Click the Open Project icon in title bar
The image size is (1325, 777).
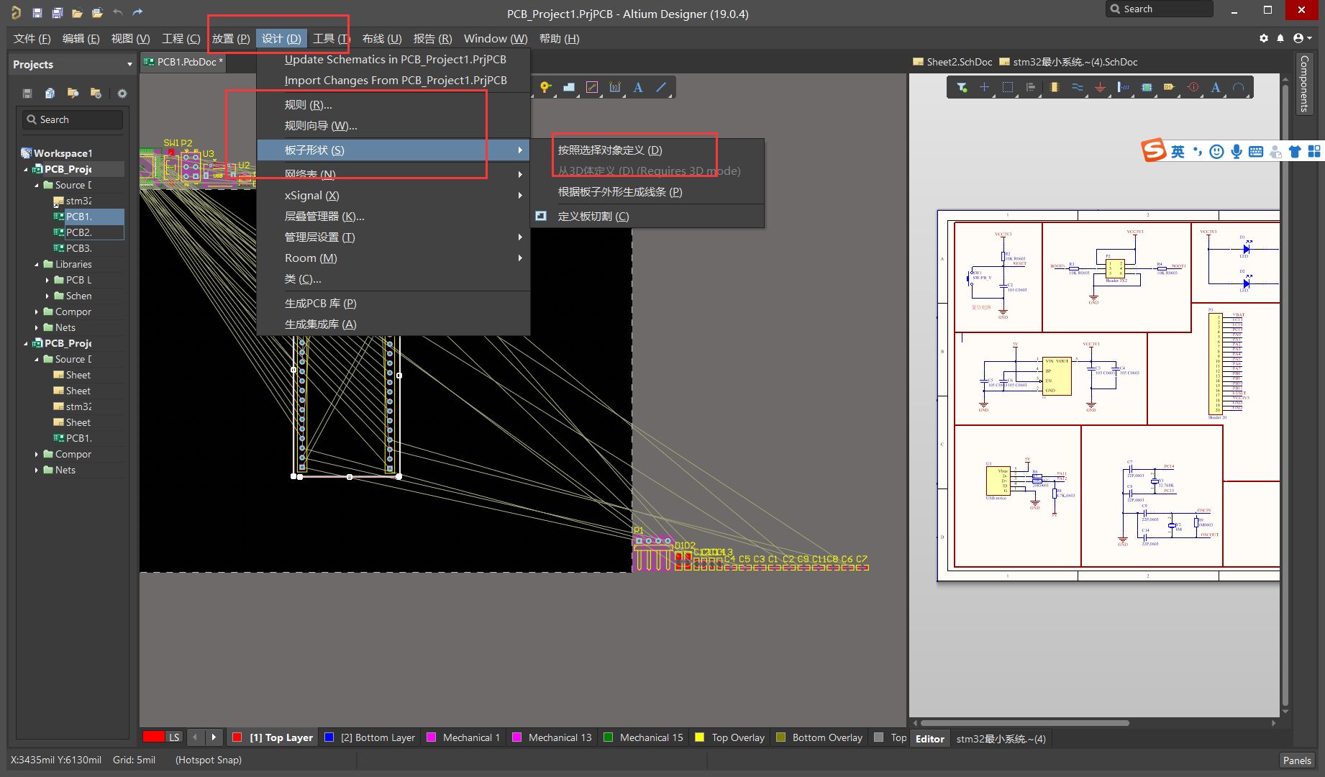(97, 12)
